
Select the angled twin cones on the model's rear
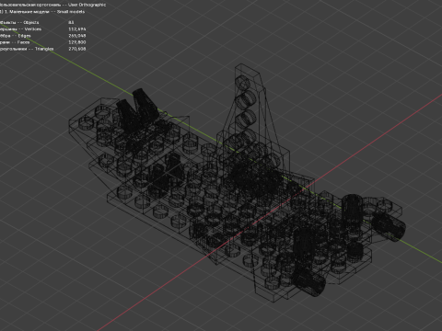pos(137,110)
